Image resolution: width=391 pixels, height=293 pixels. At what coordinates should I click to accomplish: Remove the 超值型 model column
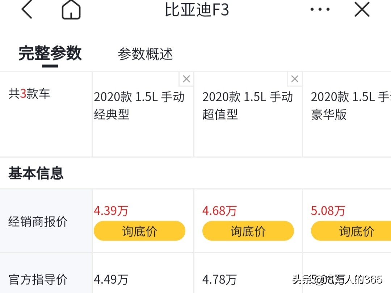point(295,79)
